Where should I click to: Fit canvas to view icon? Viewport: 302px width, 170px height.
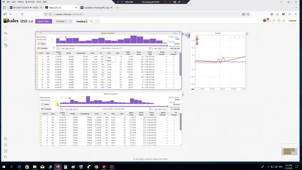(6, 151)
